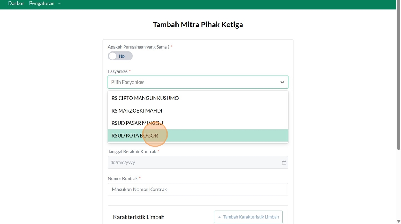Open the Dasbor menu item

tap(16, 3)
